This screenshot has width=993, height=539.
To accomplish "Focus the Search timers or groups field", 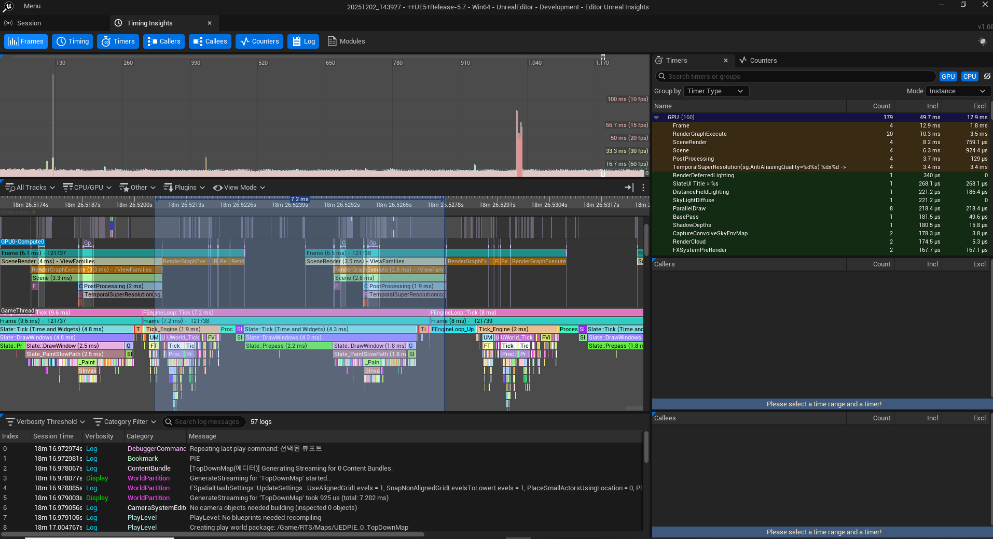I will 796,77.
